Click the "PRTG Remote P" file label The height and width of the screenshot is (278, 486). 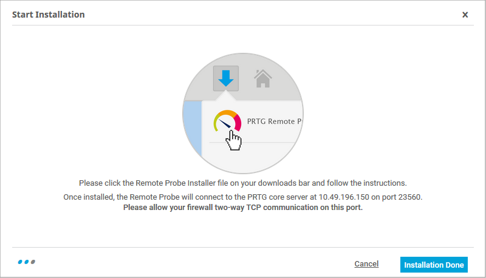point(275,121)
